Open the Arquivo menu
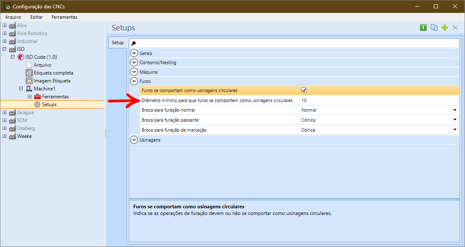 pos(13,17)
